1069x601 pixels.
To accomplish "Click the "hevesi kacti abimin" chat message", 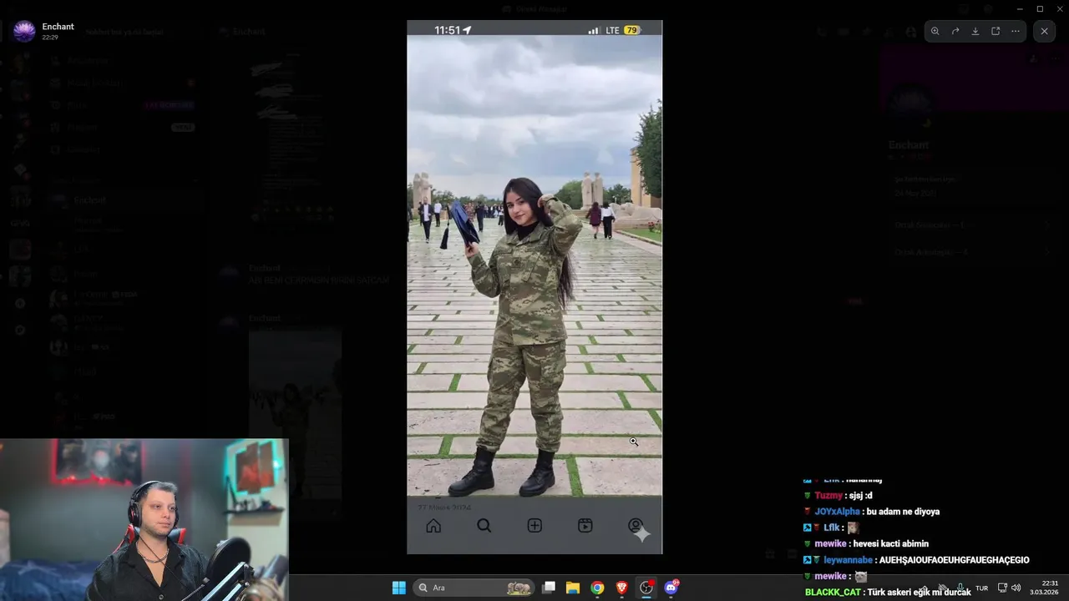I will [890, 543].
